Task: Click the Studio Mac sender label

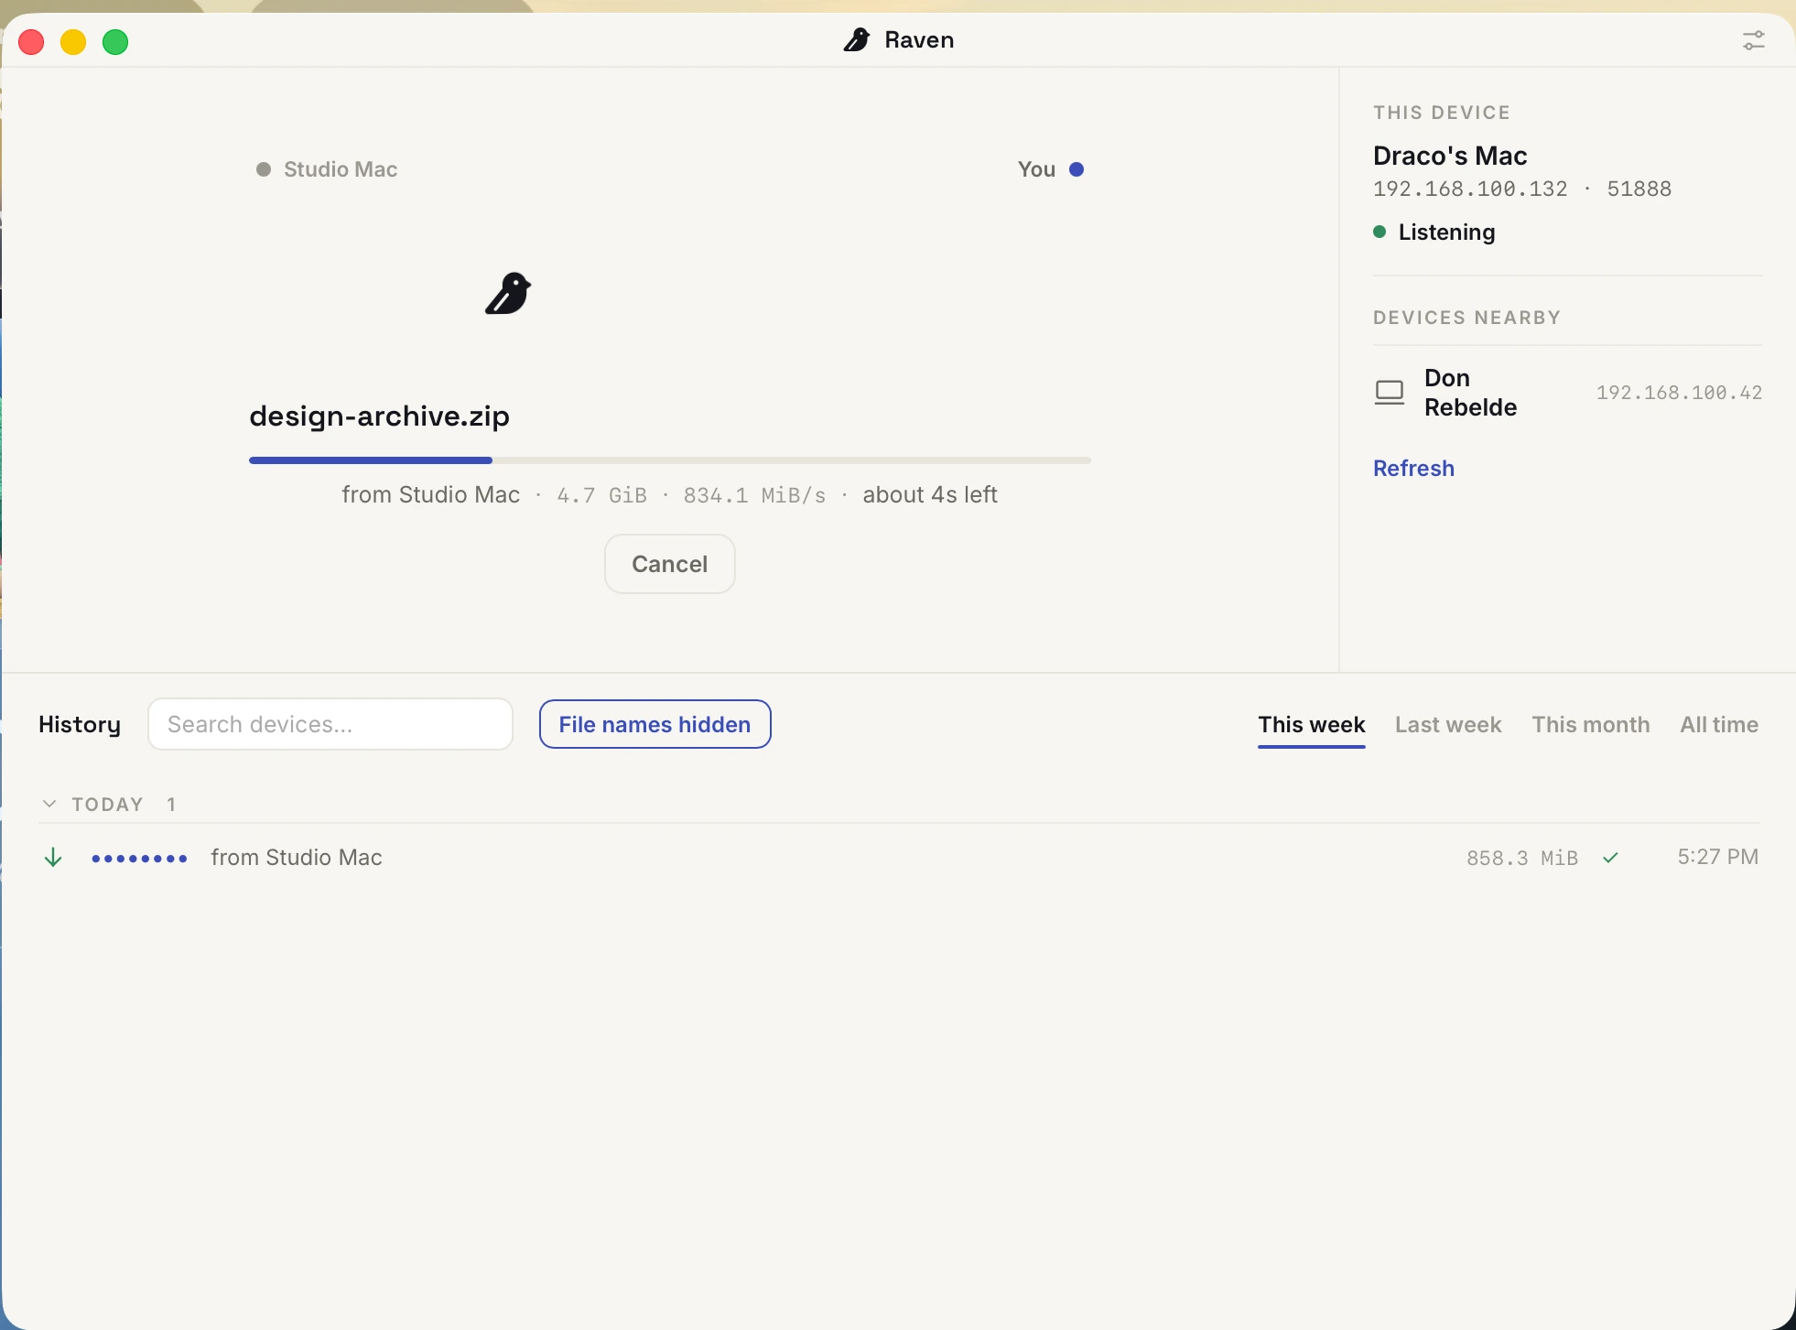Action: pyautogui.click(x=341, y=169)
